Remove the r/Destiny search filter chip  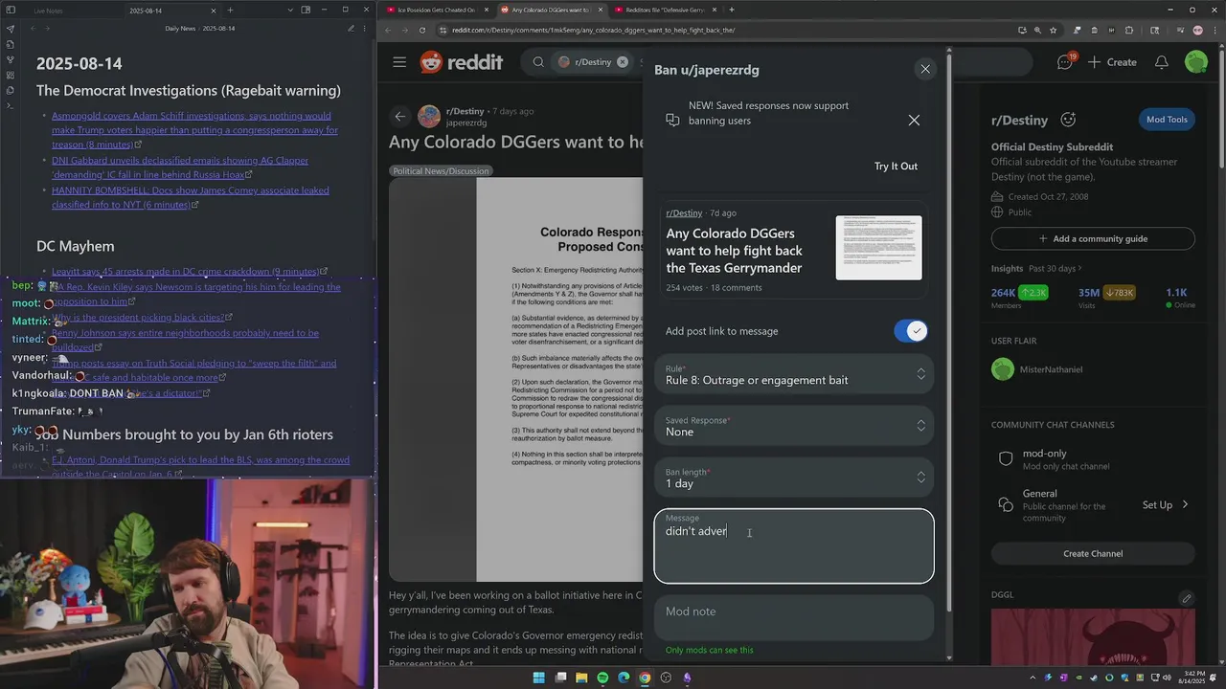(x=623, y=62)
